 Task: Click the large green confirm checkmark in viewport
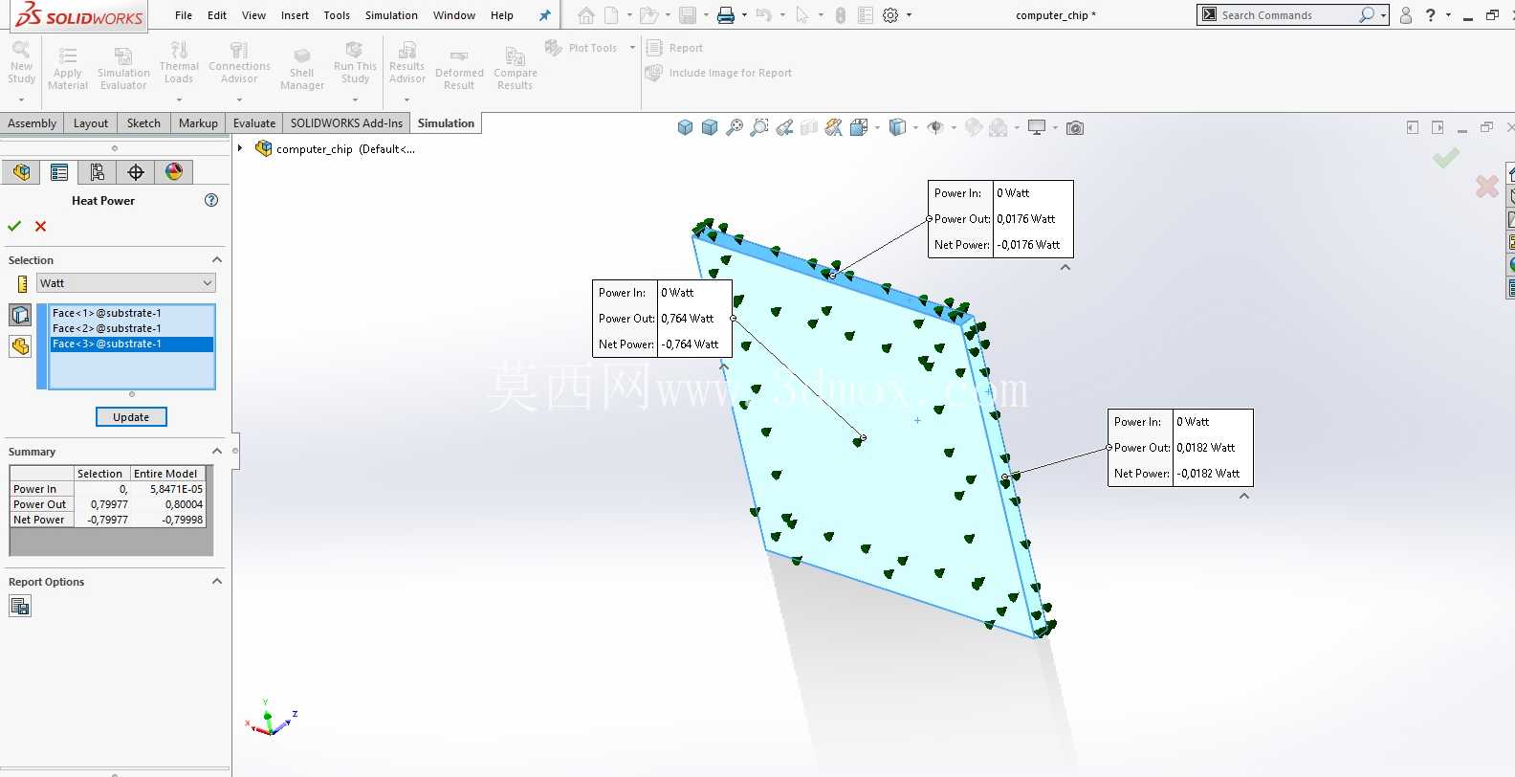[x=1446, y=158]
